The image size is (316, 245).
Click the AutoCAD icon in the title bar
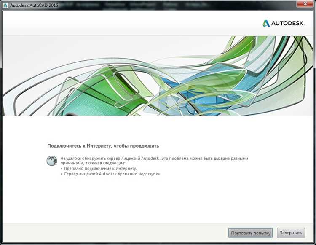[5, 5]
